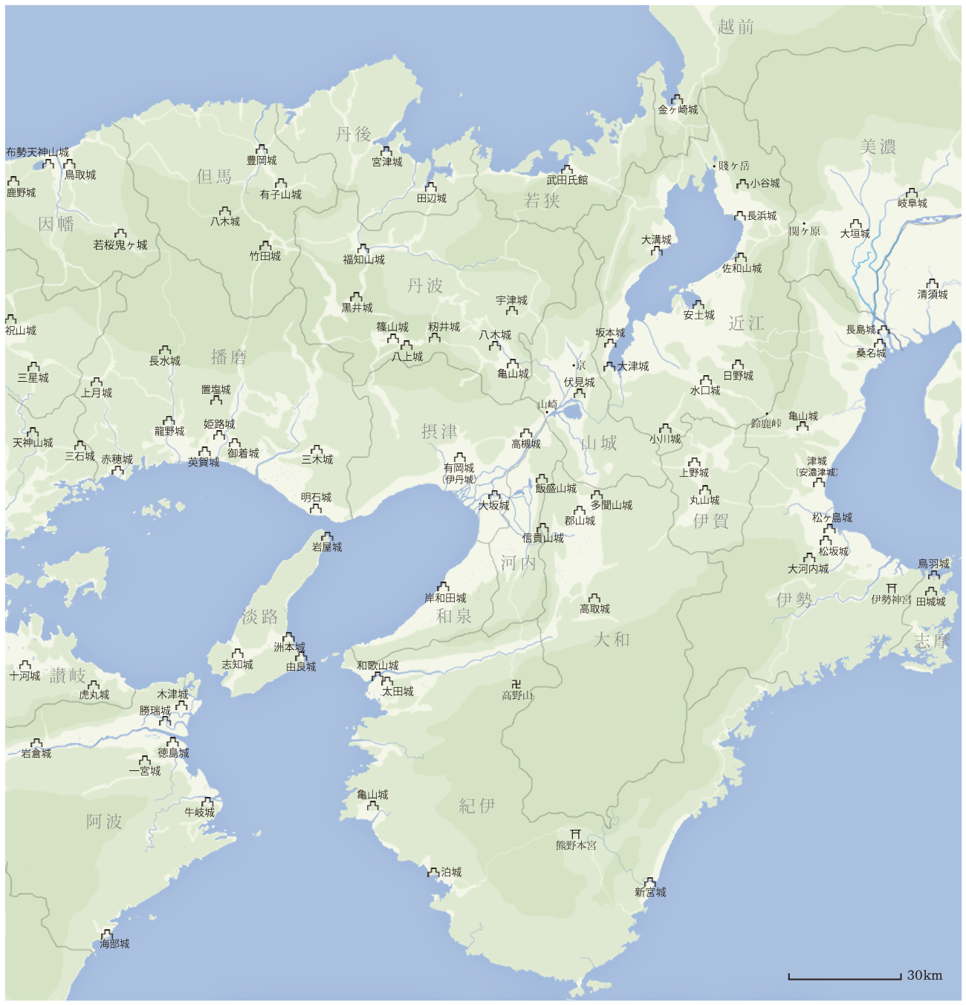The image size is (966, 1005).
Task: Click the 越前 province label
Action: 736,27
